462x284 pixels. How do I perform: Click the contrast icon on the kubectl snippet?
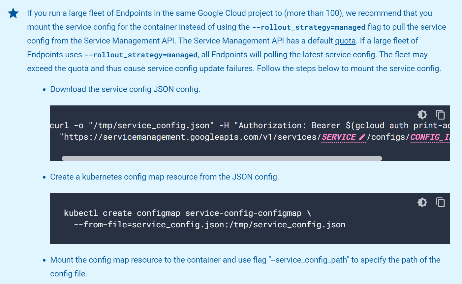click(422, 202)
